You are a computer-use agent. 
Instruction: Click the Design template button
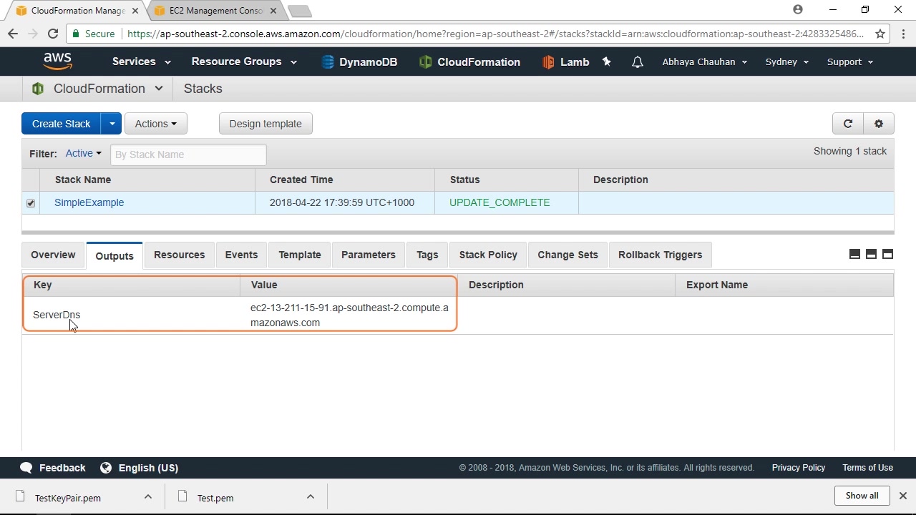point(265,124)
